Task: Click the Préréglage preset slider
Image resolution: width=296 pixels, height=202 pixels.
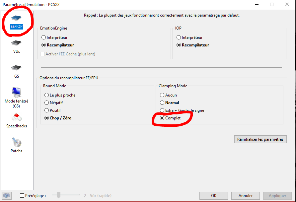Action: (59, 195)
